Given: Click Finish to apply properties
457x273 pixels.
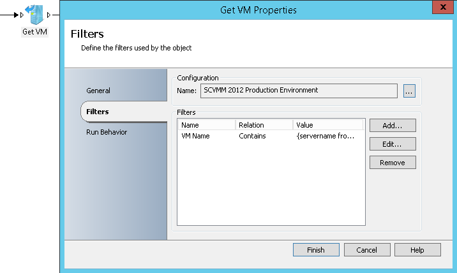Looking at the screenshot, I should [316, 250].
